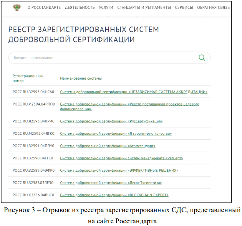Viewport: 242px width, 226px height.
Task: Open «ЭФФЕКТИВНЫЕ РЕШЕНИЯ» system link
Action: pos(119,170)
